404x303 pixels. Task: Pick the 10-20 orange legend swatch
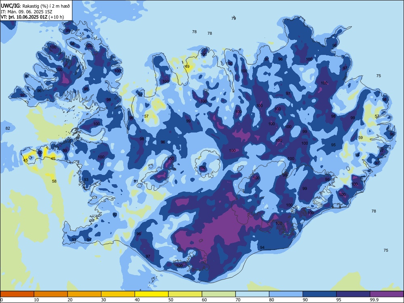point(51,294)
